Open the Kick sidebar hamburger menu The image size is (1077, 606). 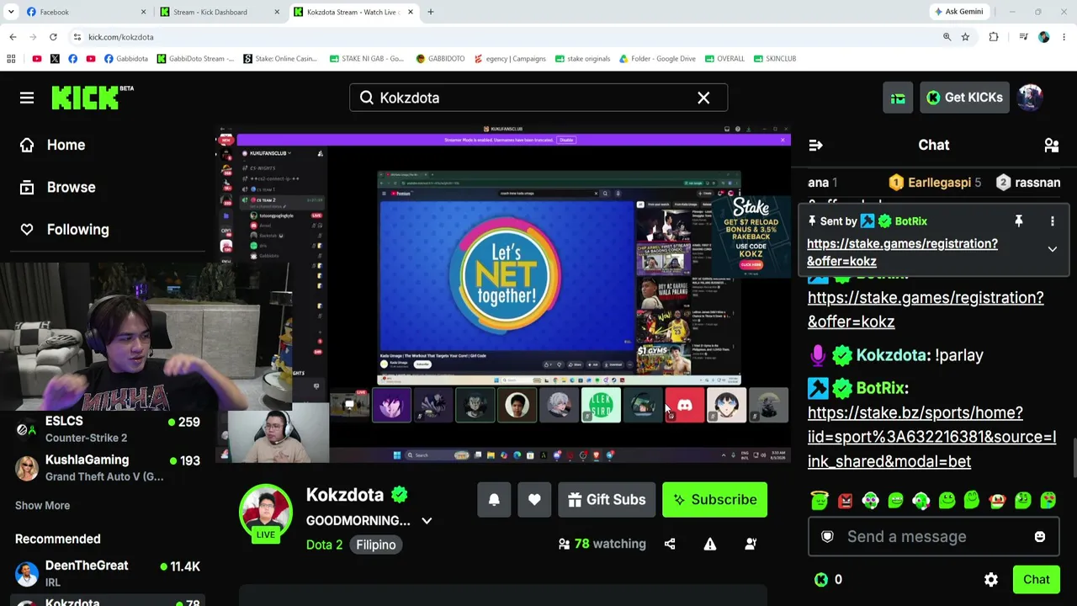pyautogui.click(x=27, y=98)
